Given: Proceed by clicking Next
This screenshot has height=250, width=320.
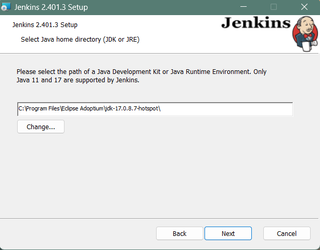Looking at the screenshot, I should [228, 233].
